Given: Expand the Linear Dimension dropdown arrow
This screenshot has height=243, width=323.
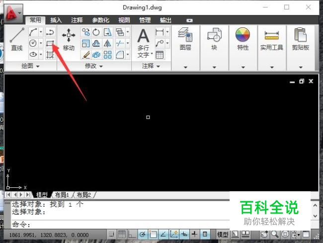Looking at the screenshot, I should (x=167, y=32).
